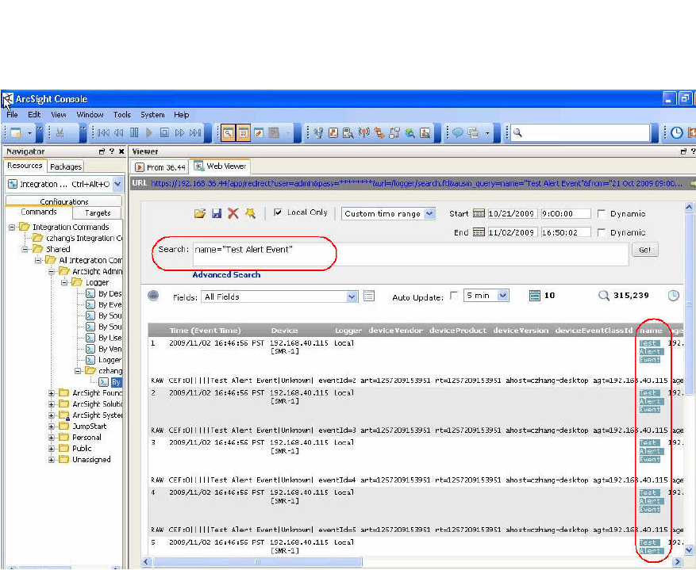Click the clock icon in top toolbar
The height and width of the screenshot is (570, 696).
point(676,132)
